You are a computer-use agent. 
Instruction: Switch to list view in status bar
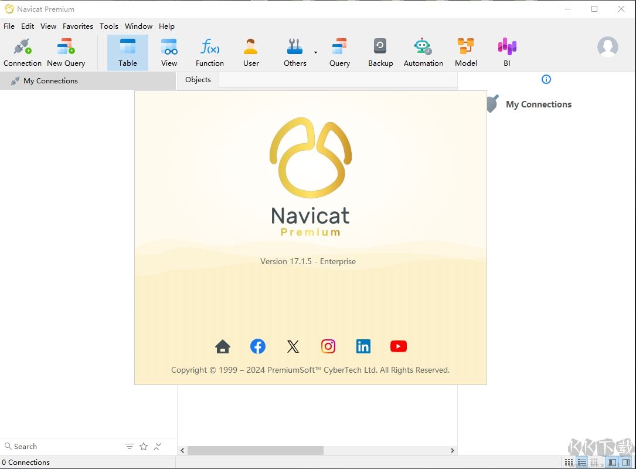[x=582, y=462]
